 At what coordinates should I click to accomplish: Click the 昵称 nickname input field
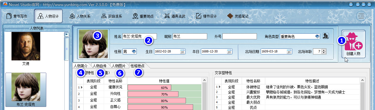[x=190, y=36]
